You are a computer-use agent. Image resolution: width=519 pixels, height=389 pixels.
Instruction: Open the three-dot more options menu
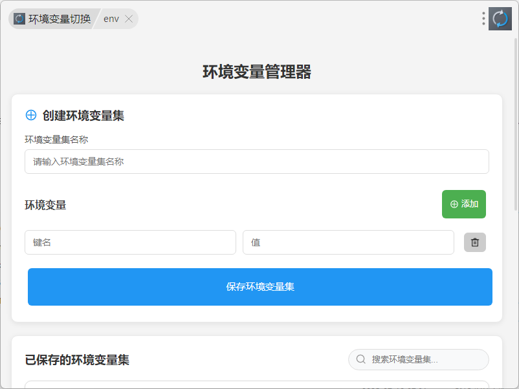pos(483,19)
